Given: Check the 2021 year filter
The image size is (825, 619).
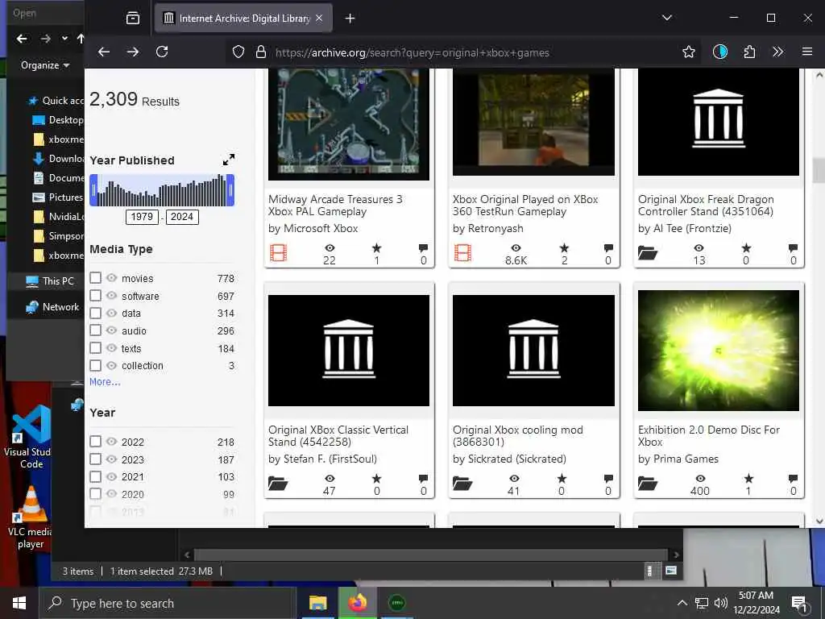Looking at the screenshot, I should [x=95, y=476].
